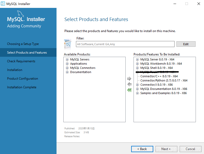Click the green remove all double arrow

(129, 90)
